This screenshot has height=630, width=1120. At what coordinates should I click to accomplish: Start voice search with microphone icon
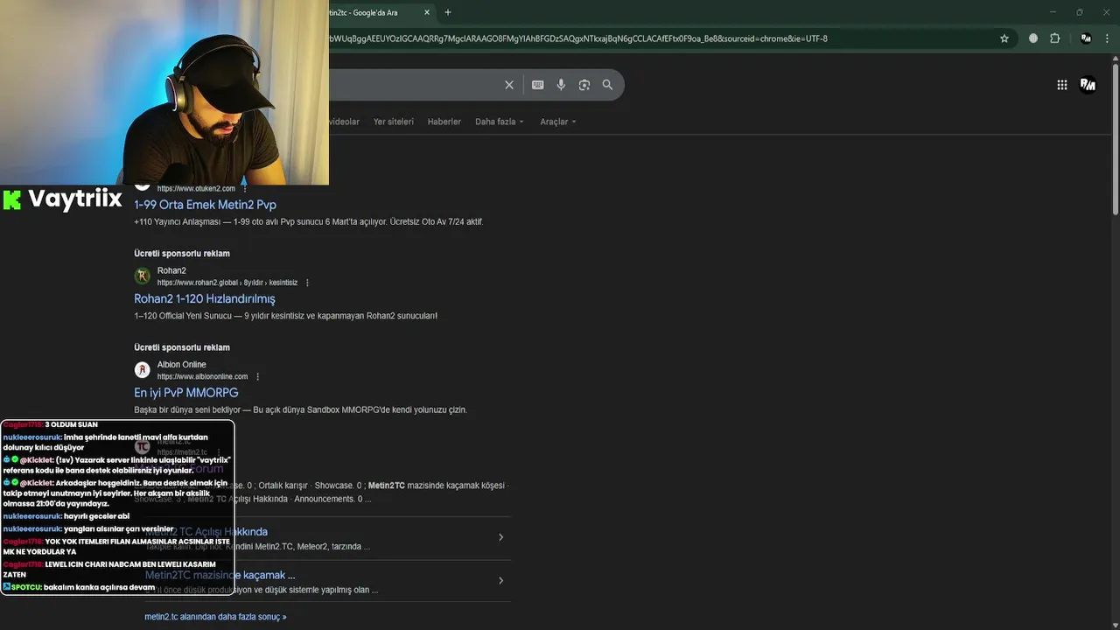pos(561,85)
